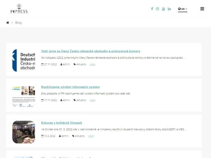Screen dimensions: 211x158
Task: Open the YouTube icon link
Action: 163,9
